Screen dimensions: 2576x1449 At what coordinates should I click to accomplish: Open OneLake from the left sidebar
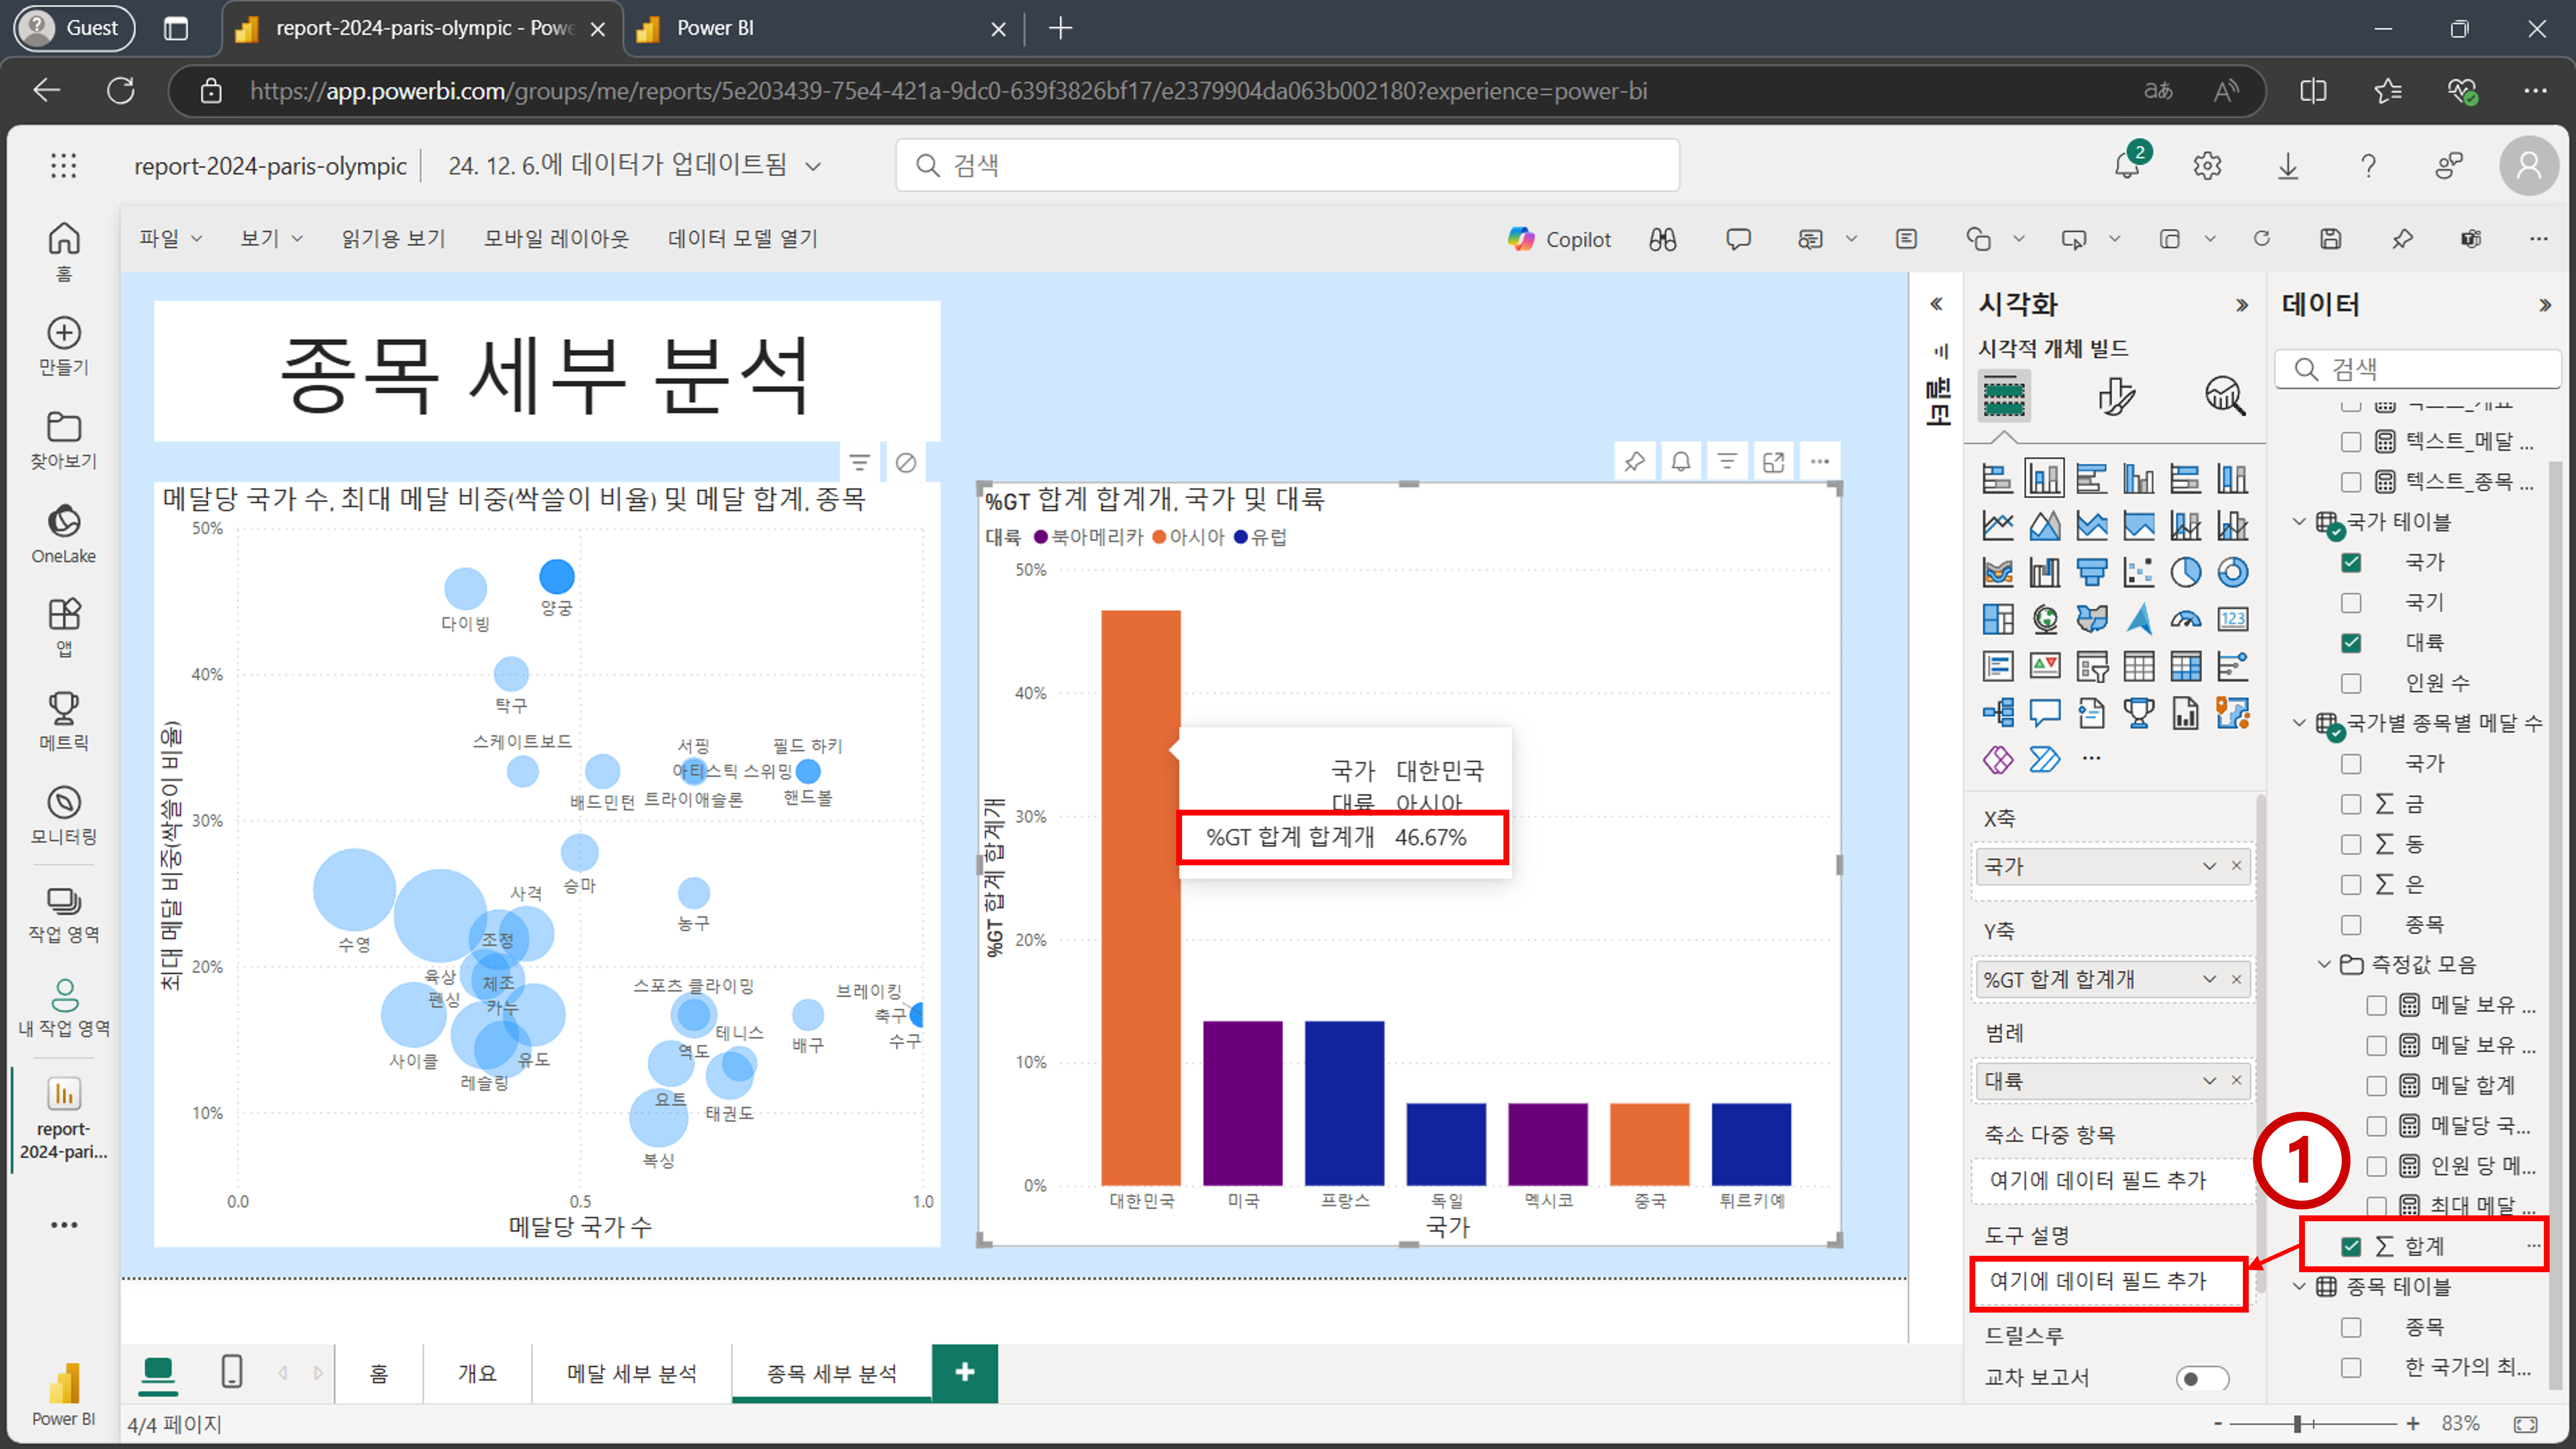tap(64, 534)
